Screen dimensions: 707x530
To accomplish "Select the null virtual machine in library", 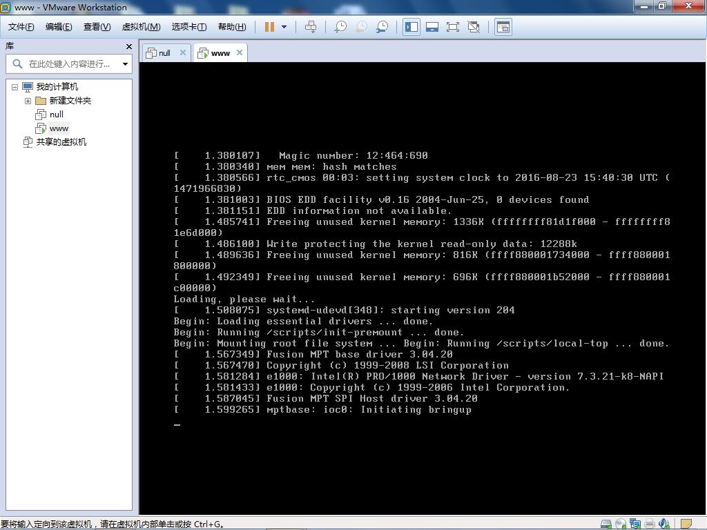I will 57,115.
